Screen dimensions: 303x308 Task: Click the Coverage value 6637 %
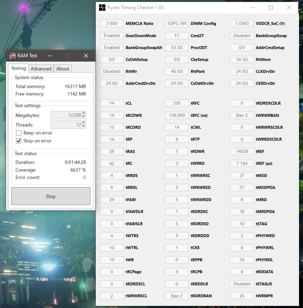point(78,170)
